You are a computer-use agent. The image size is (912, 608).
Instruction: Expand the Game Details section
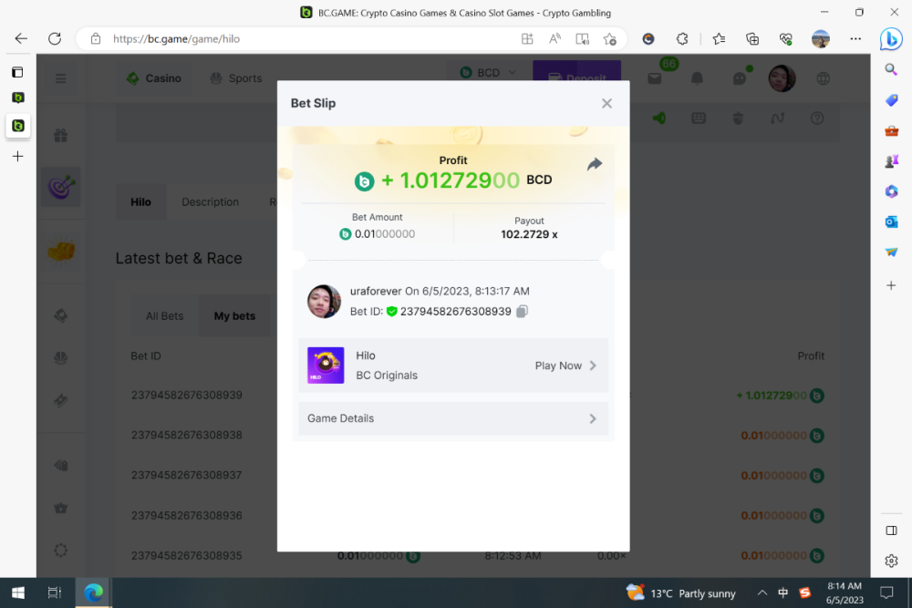point(453,417)
